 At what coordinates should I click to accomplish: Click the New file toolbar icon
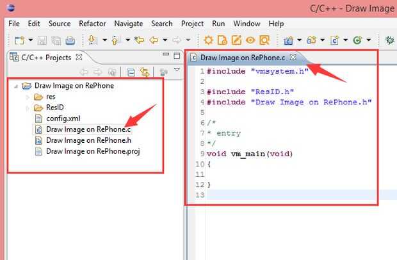[x=19, y=40]
